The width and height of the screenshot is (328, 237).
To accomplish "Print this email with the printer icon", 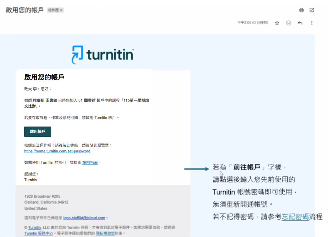I will (x=301, y=10).
